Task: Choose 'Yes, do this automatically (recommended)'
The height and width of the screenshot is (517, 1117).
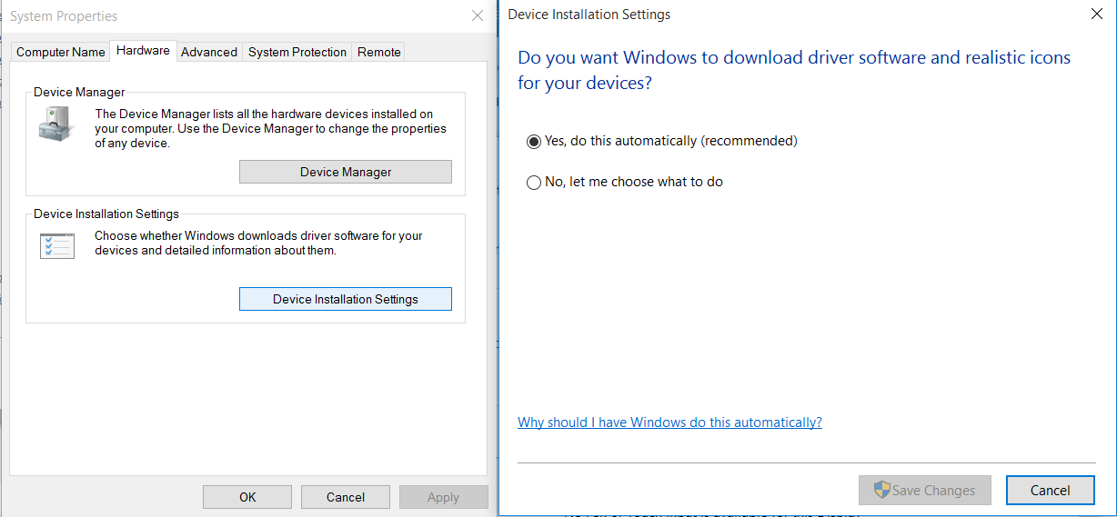Action: pyautogui.click(x=662, y=141)
